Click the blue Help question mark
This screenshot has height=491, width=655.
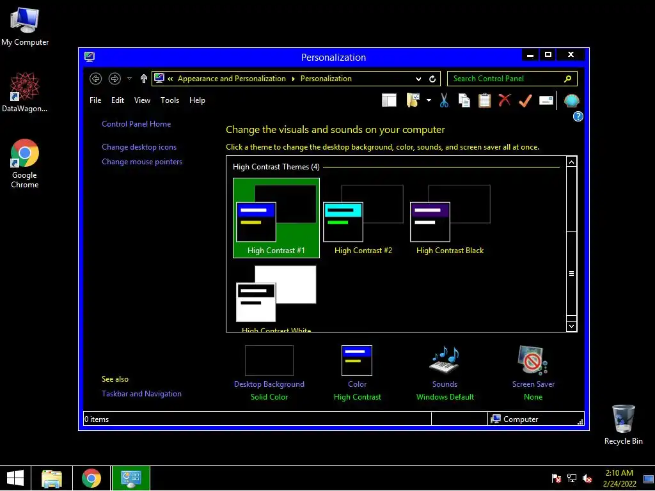578,116
